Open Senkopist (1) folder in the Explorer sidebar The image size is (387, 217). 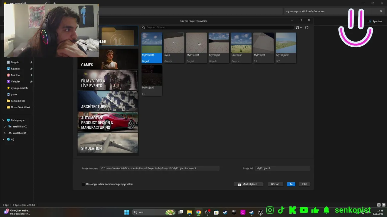[x=18, y=101]
